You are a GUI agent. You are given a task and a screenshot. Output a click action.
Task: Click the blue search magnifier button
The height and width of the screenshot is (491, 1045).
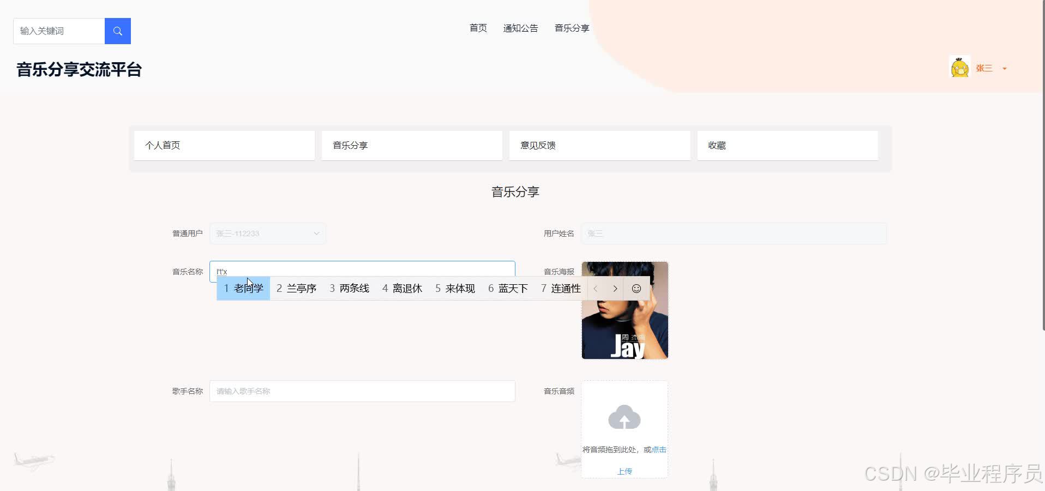click(x=118, y=31)
